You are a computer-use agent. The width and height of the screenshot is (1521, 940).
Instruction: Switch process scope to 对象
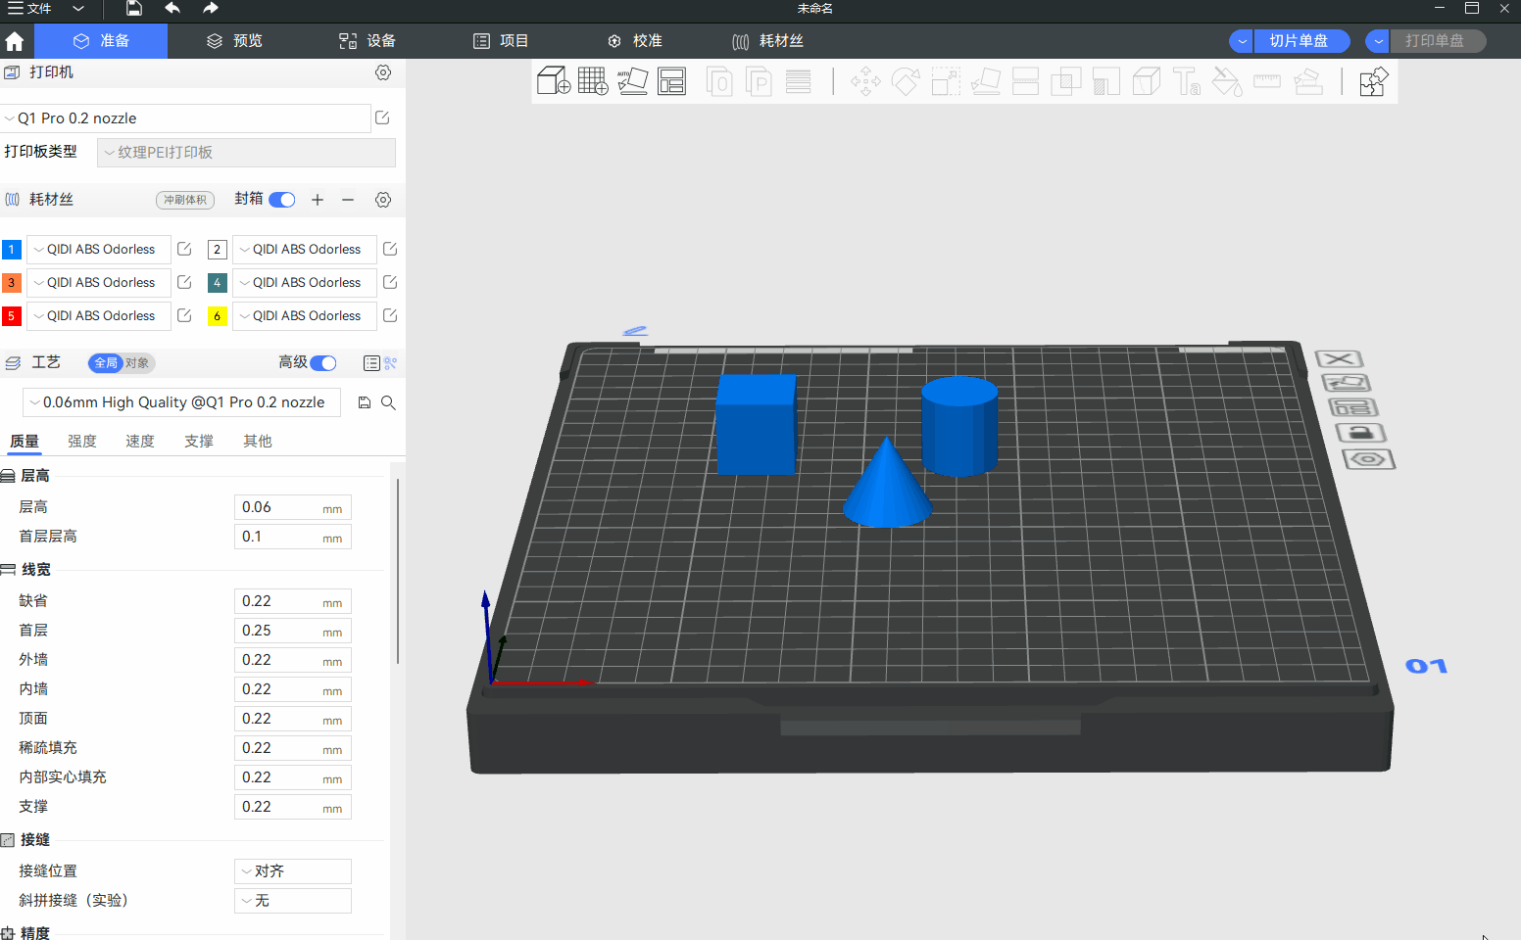tap(137, 363)
